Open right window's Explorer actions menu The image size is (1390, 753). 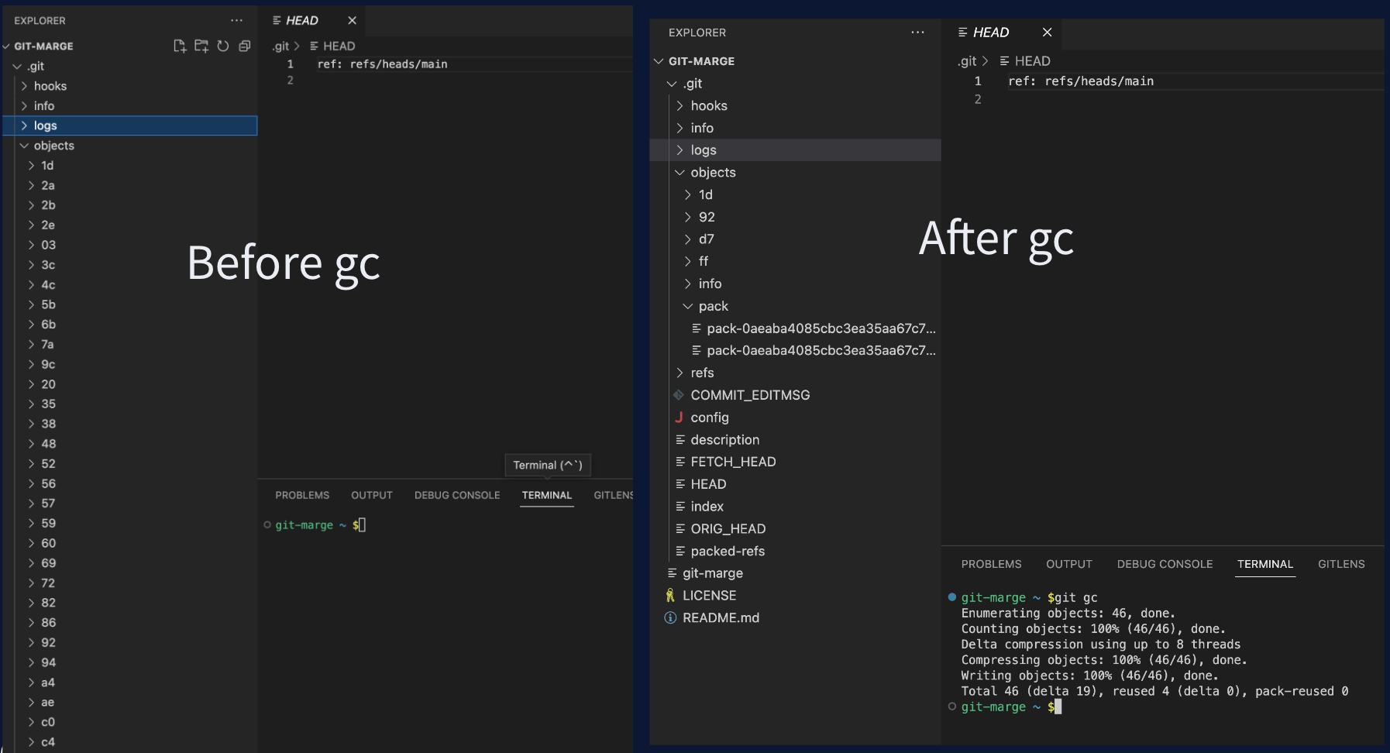[x=917, y=33]
